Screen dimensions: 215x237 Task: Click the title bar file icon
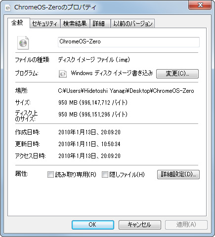(8, 7)
